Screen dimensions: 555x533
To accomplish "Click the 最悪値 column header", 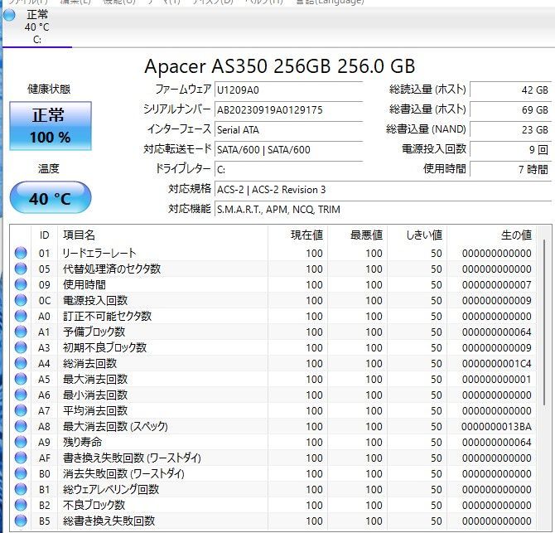I will [x=358, y=235].
